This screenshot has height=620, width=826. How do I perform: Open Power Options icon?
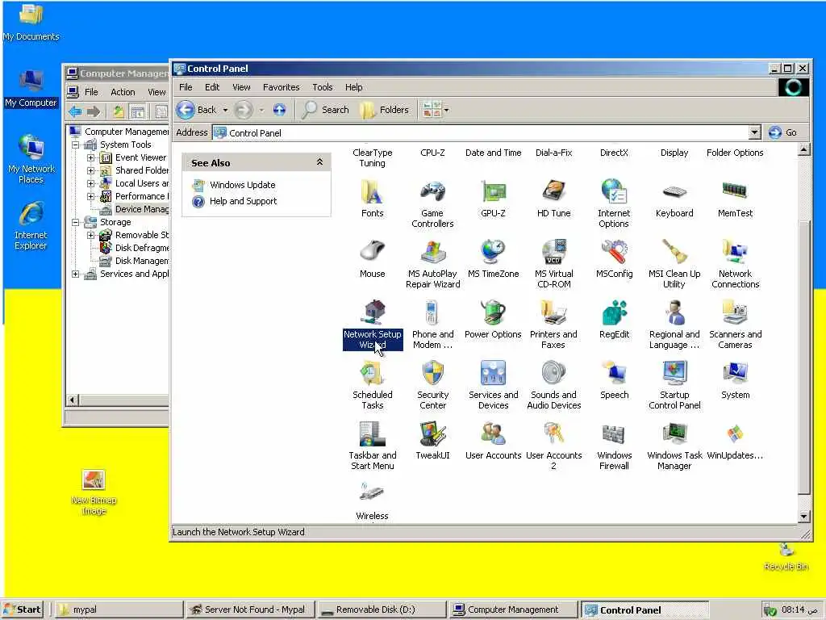(493, 312)
